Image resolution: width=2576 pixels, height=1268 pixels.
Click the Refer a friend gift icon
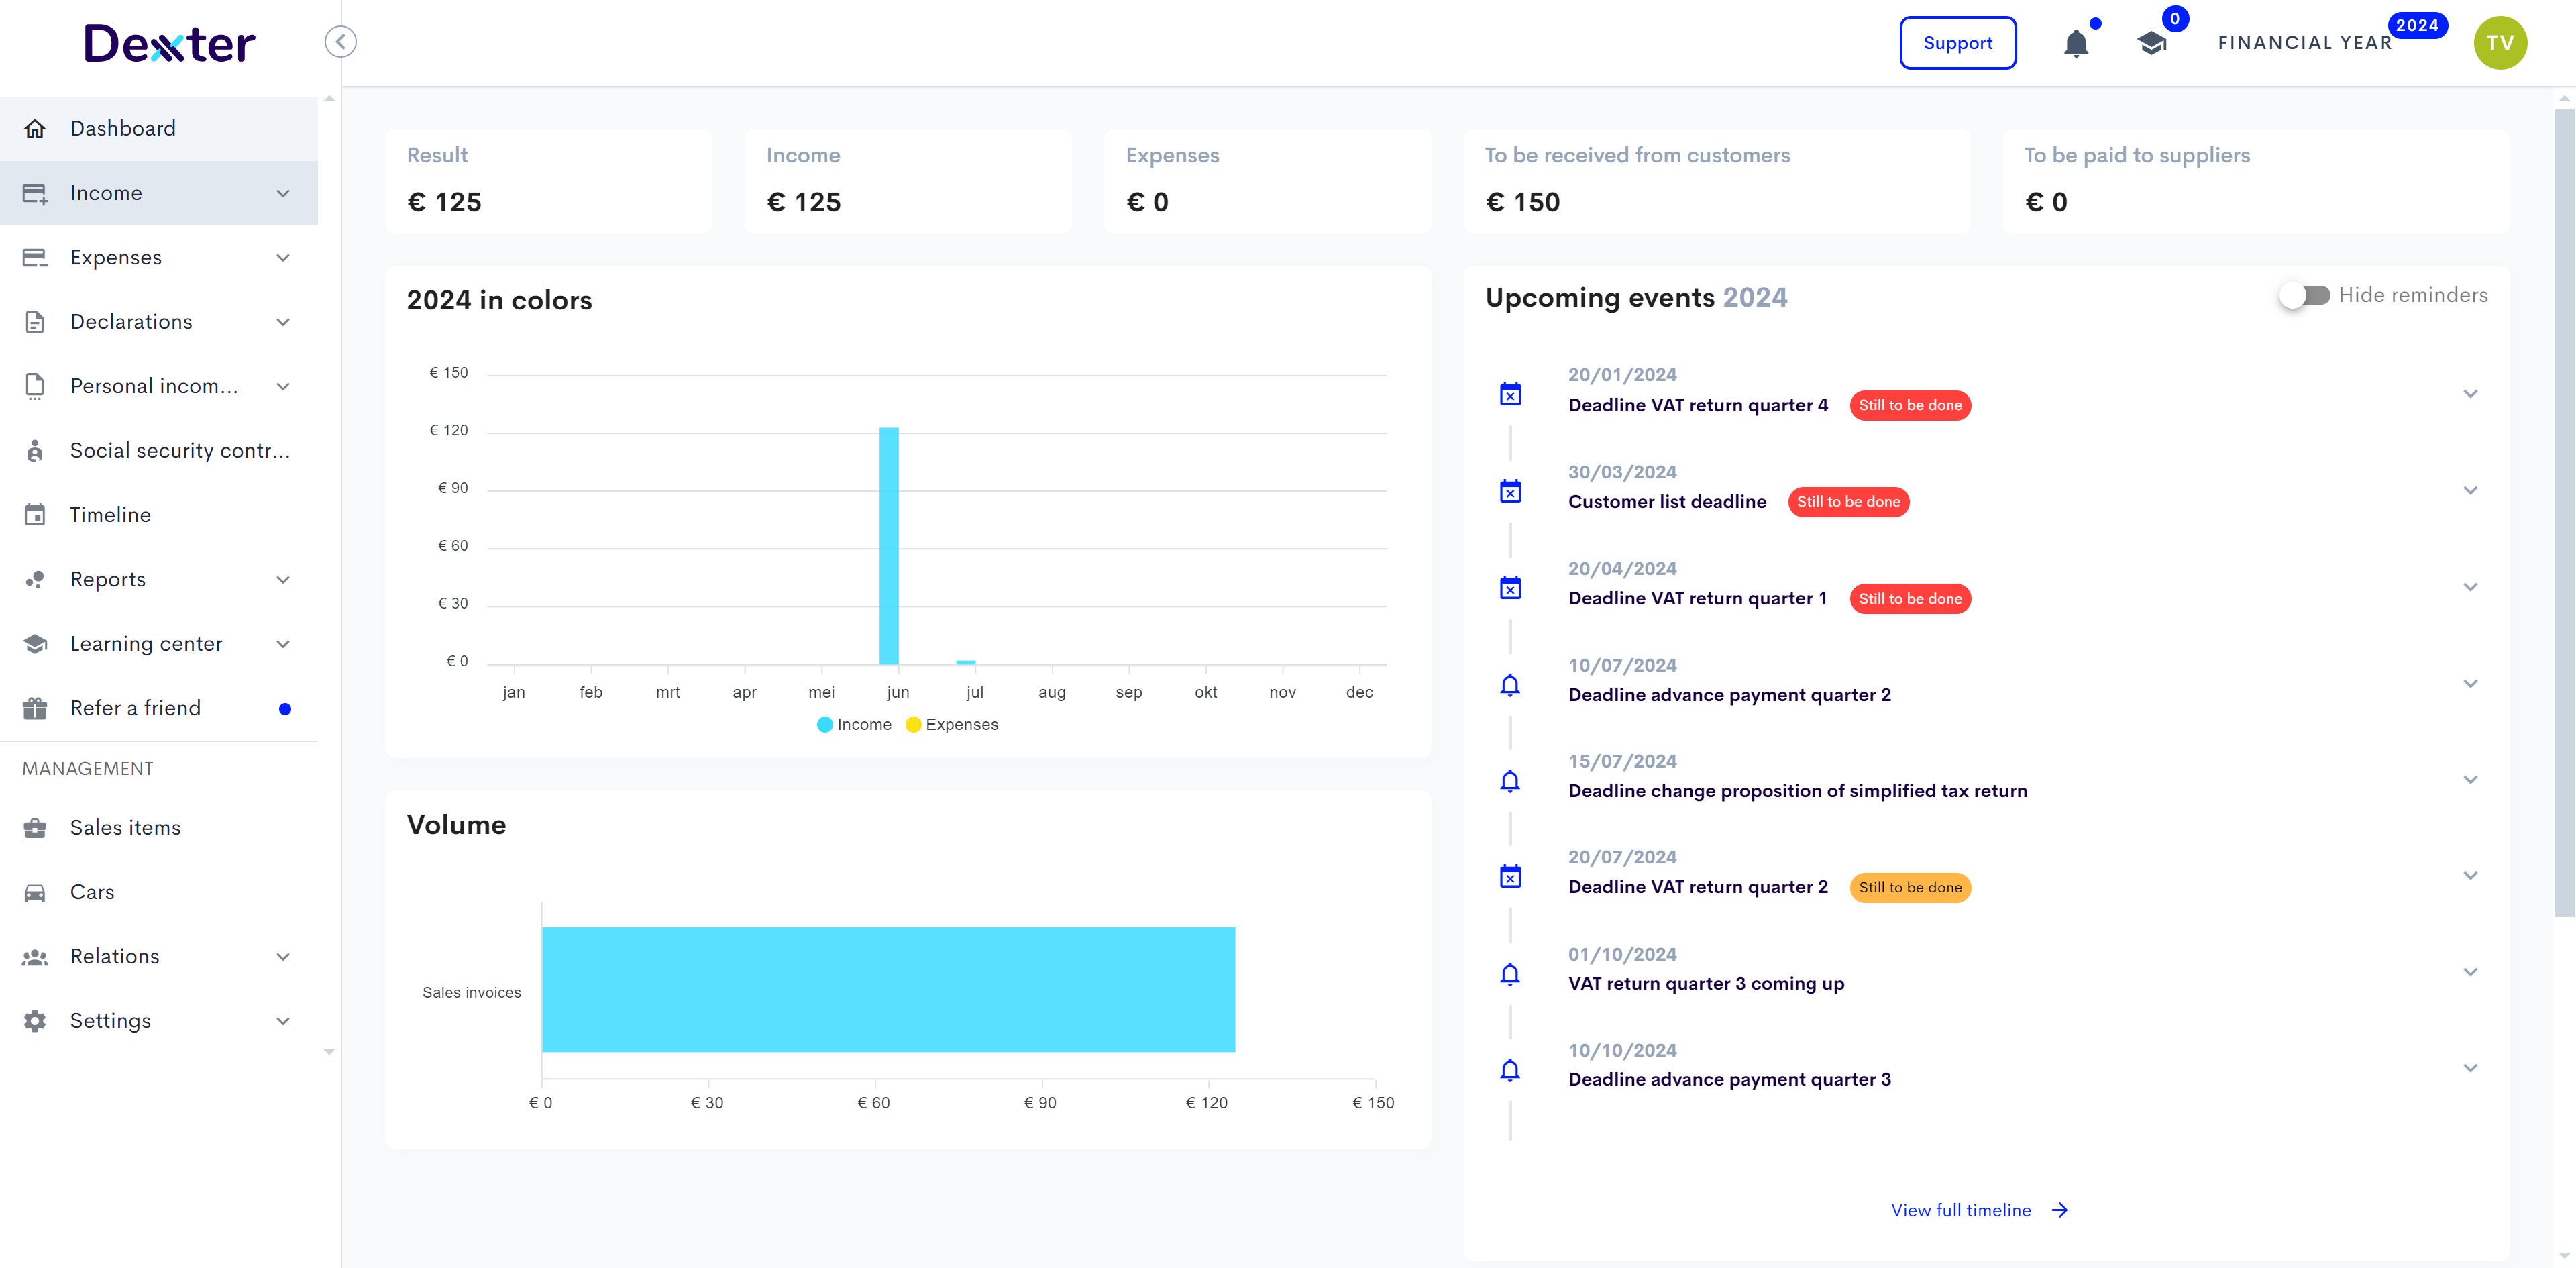pyautogui.click(x=35, y=708)
